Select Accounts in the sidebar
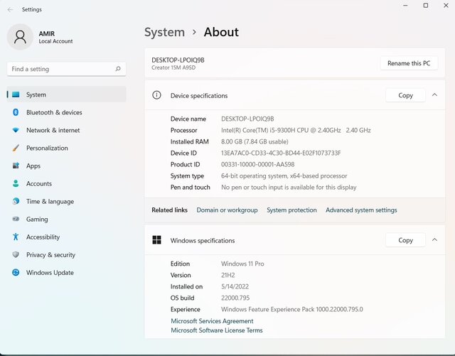The image size is (455, 356). pyautogui.click(x=66, y=183)
